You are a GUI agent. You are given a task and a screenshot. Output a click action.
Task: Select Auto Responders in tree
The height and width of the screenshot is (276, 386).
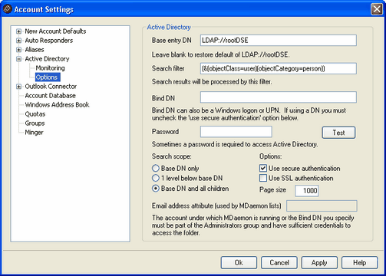pos(49,41)
